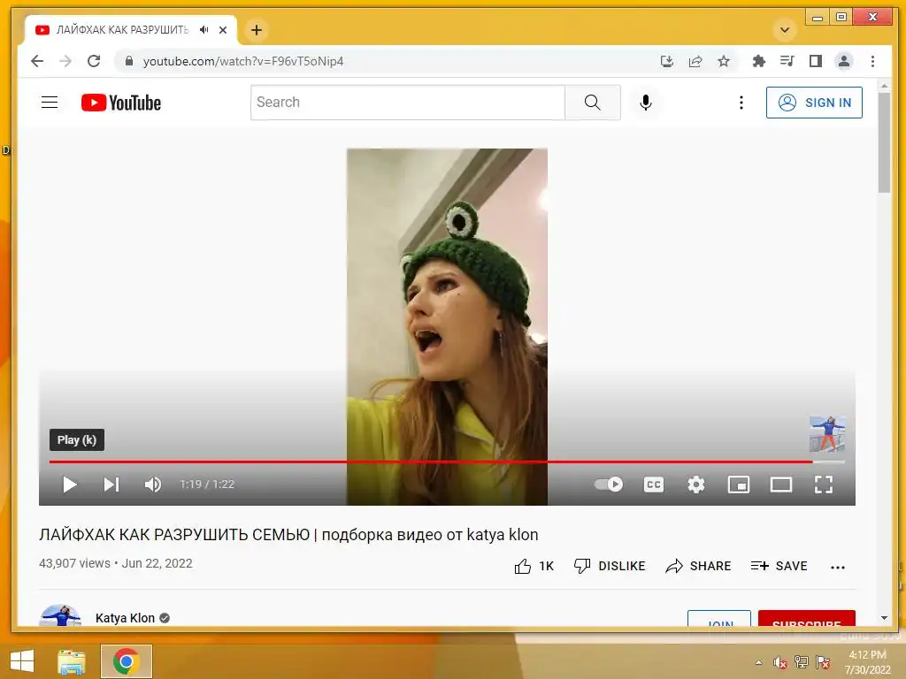The image size is (906, 679).
Task: Open File Explorer from the taskbar
Action: click(72, 661)
